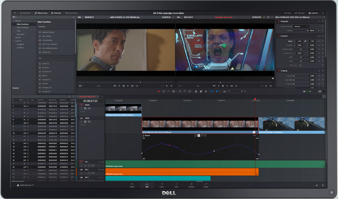This screenshot has height=199, width=338.
Task: Open the Sound Library panel
Action: (71, 13)
